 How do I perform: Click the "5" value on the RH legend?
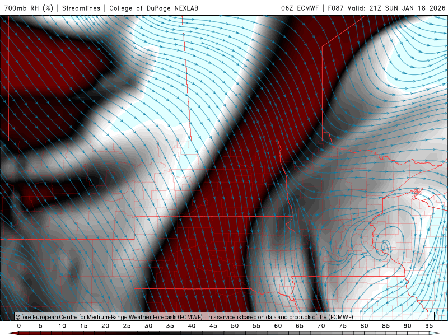tap(40, 326)
